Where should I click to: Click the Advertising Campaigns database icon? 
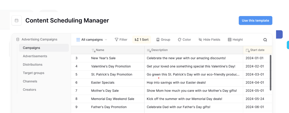[x=18, y=39]
